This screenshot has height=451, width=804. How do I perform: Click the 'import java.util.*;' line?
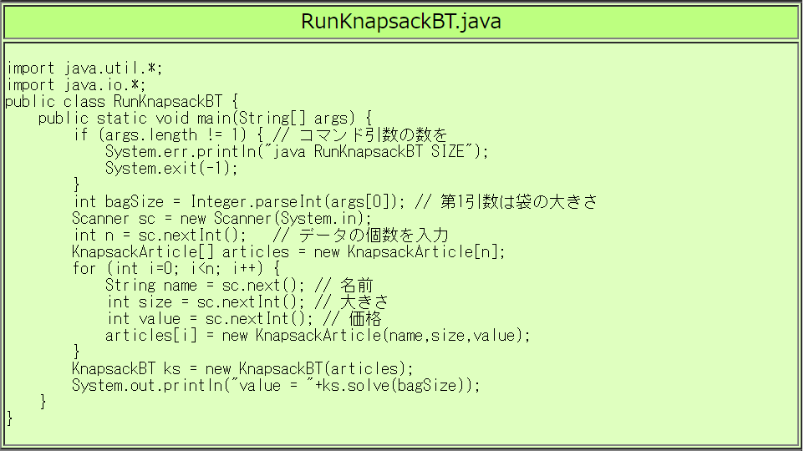click(84, 68)
